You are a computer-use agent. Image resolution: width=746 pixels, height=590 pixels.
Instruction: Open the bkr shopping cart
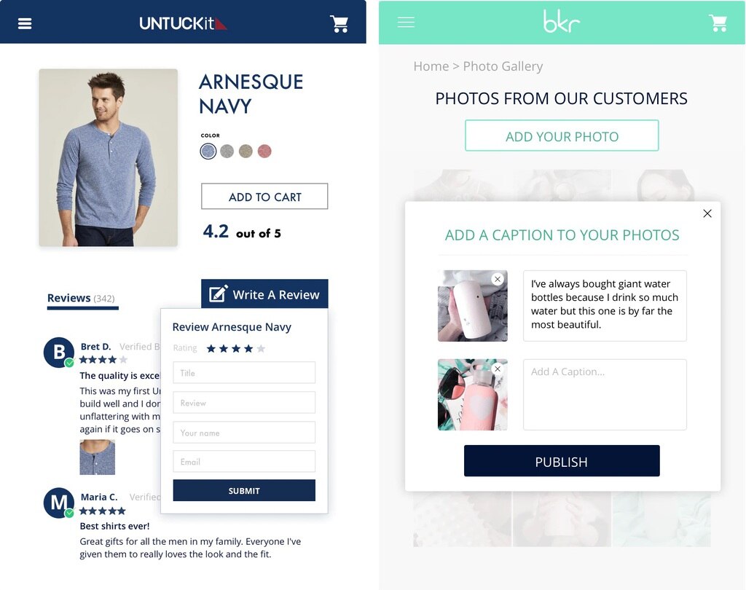point(718,23)
